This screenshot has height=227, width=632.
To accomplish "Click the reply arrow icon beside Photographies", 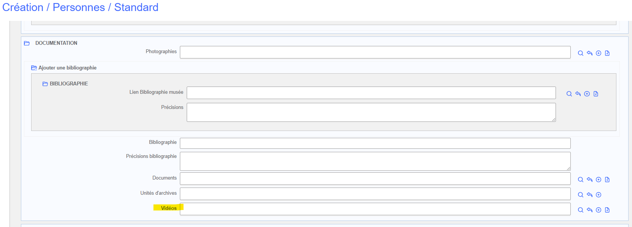I will coord(589,53).
